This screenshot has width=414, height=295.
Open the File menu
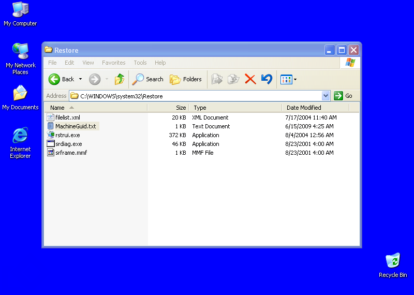click(x=52, y=63)
